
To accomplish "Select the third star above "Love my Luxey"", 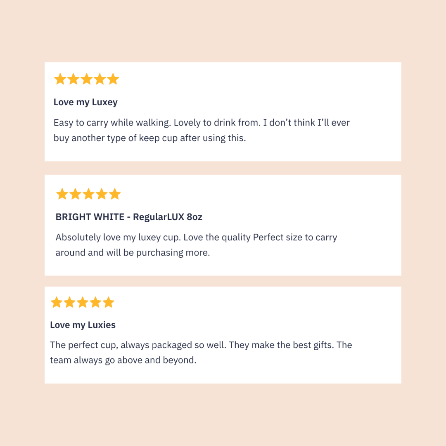I will 87,79.
